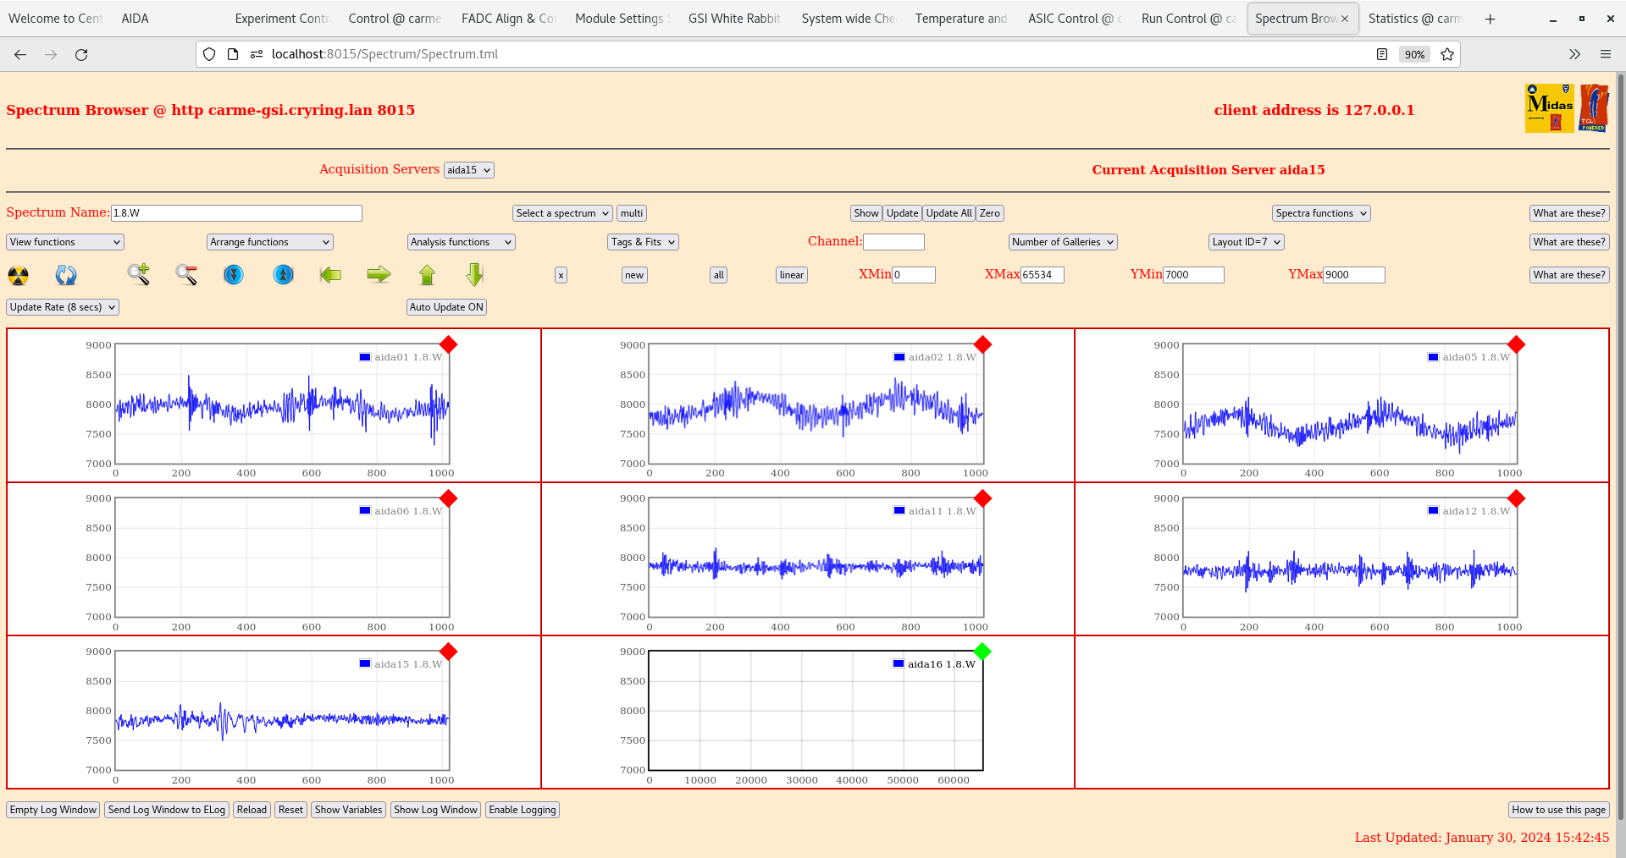Click the blue double-down-arrow icon

click(234, 275)
